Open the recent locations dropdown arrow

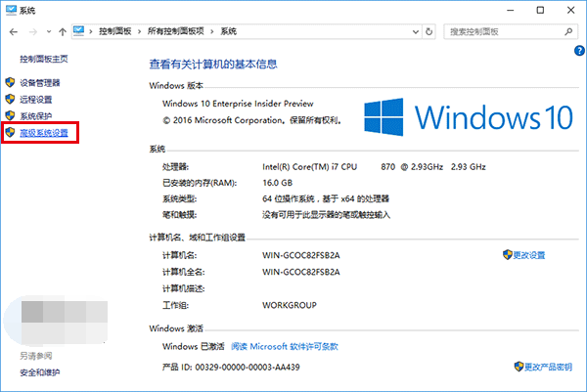pyautogui.click(x=48, y=32)
